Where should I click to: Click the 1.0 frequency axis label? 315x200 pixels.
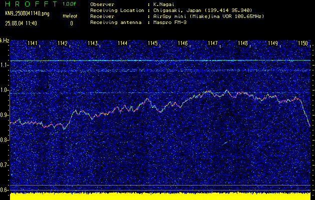click(4, 90)
